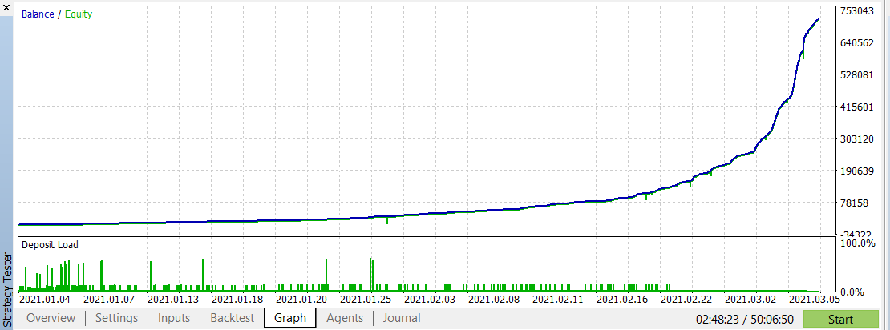Open the Inputs tab
Image resolution: width=890 pixels, height=330 pixels.
click(174, 318)
